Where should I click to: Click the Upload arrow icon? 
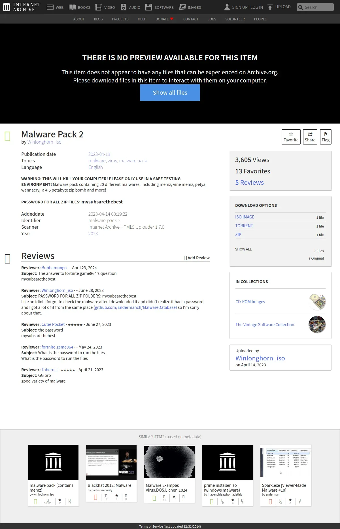(270, 7)
